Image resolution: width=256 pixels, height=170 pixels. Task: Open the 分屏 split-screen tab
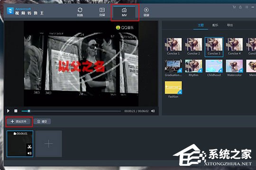click(102, 12)
